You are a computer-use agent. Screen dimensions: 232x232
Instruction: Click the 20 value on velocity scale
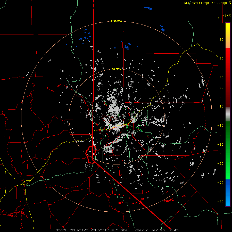coord(221,97)
